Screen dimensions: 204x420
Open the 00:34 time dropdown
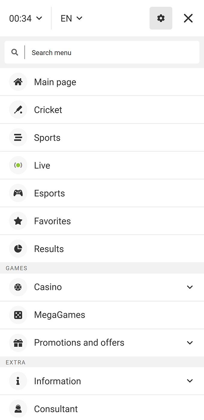click(x=26, y=18)
